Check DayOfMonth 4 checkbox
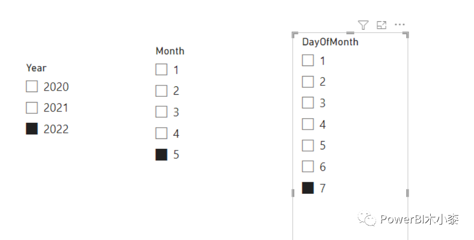 coord(308,124)
